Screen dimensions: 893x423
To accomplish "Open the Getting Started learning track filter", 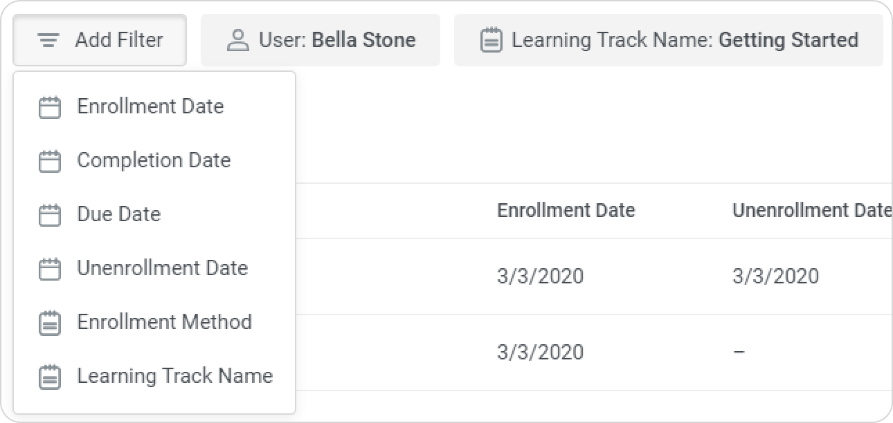I will click(x=668, y=40).
